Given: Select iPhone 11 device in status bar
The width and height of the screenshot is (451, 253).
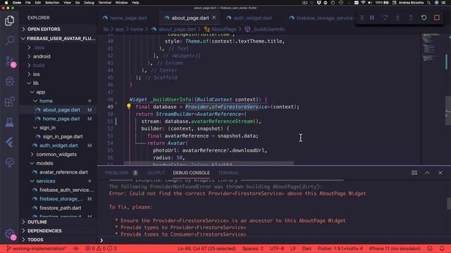Looking at the screenshot, I should 395,248.
